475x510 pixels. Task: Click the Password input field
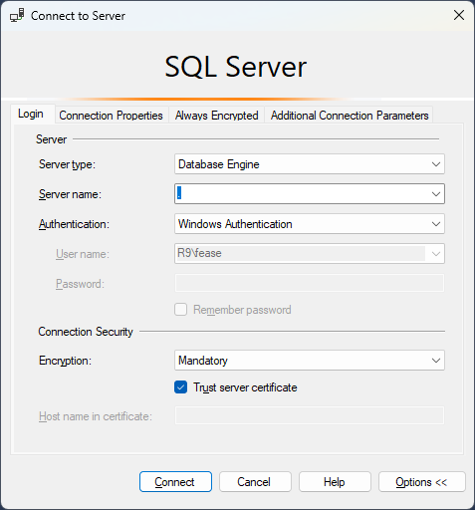pos(310,283)
